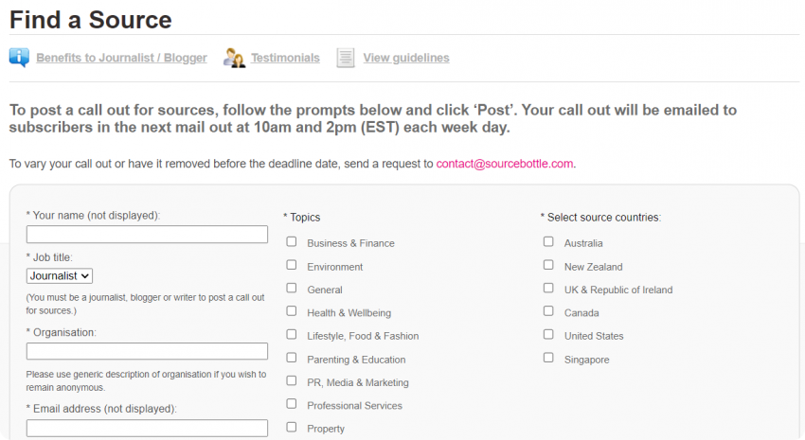This screenshot has width=805, height=440.
Task: Open the Testimonials link
Action: coord(285,58)
